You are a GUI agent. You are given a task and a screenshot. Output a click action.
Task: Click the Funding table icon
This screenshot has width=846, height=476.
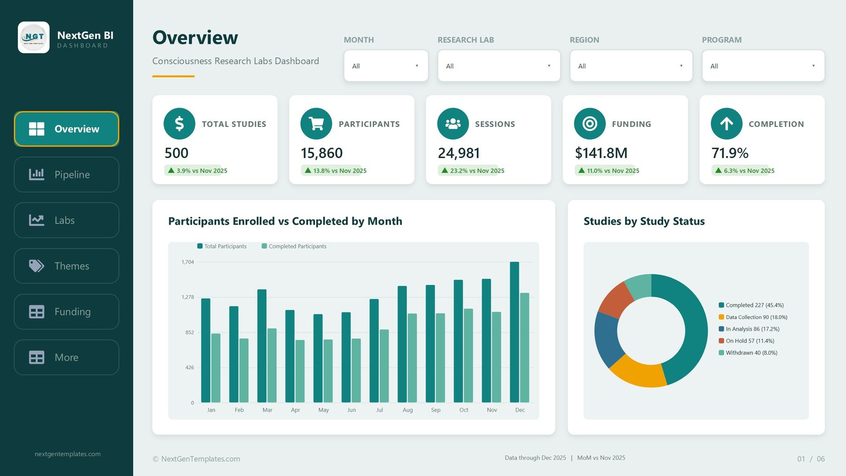click(x=36, y=312)
